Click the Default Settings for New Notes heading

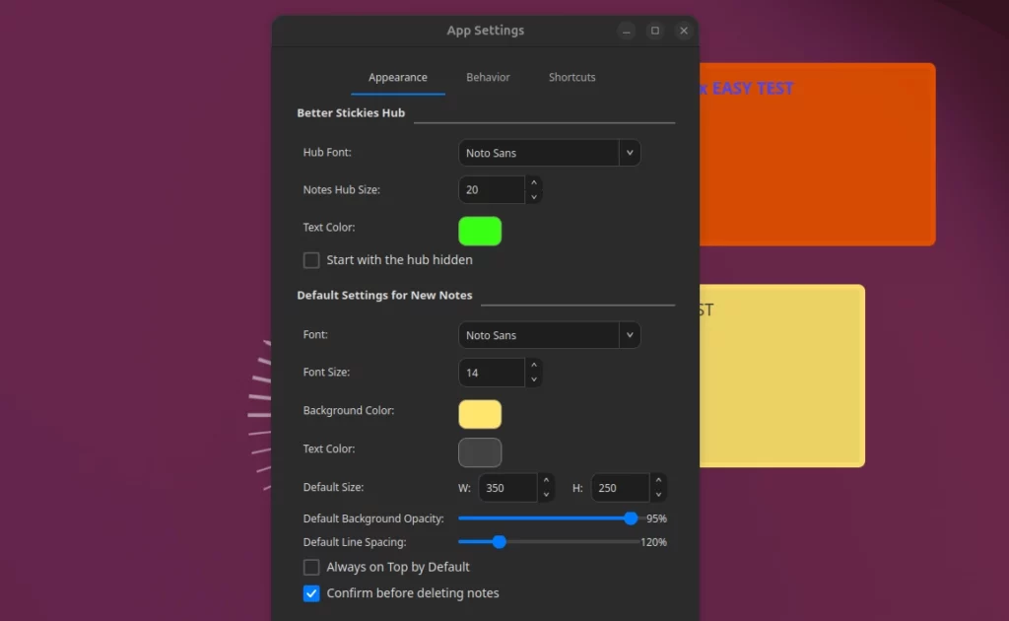point(384,296)
